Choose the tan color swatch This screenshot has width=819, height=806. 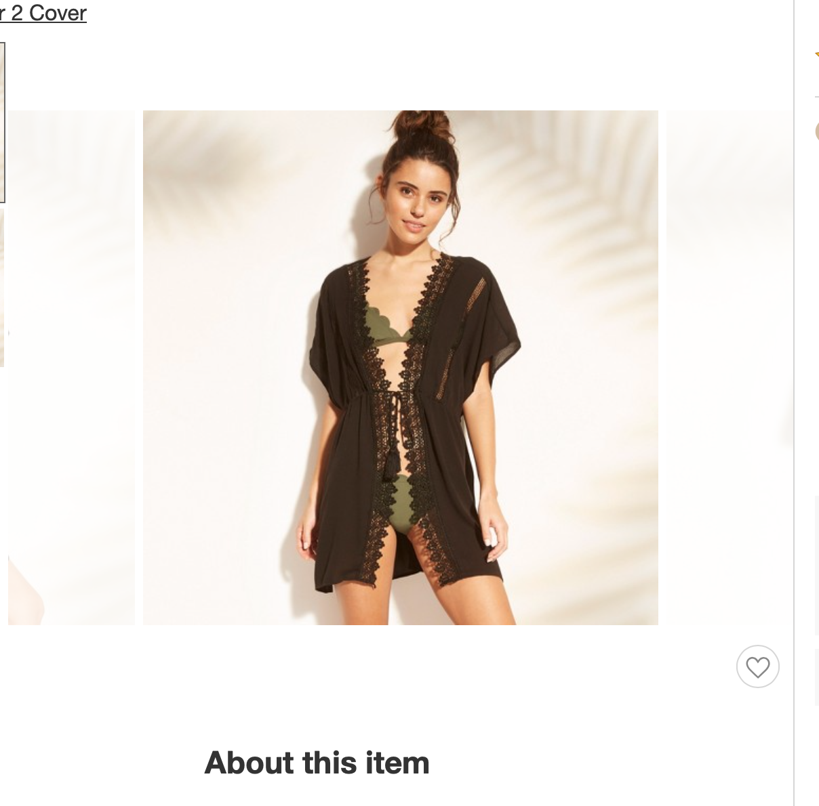[816, 131]
